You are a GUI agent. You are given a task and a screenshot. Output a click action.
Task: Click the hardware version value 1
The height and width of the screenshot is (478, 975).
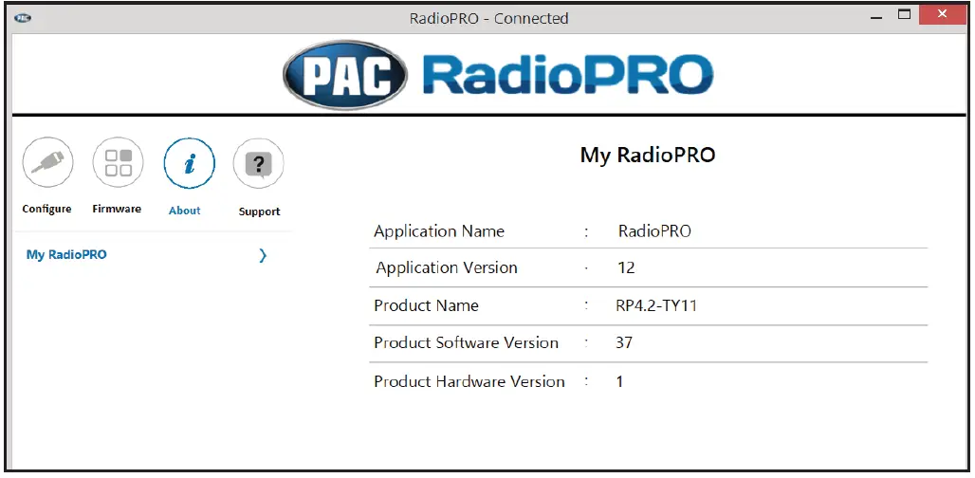point(620,381)
